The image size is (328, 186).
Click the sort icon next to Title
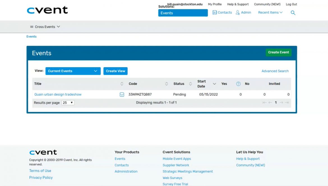[122, 84]
